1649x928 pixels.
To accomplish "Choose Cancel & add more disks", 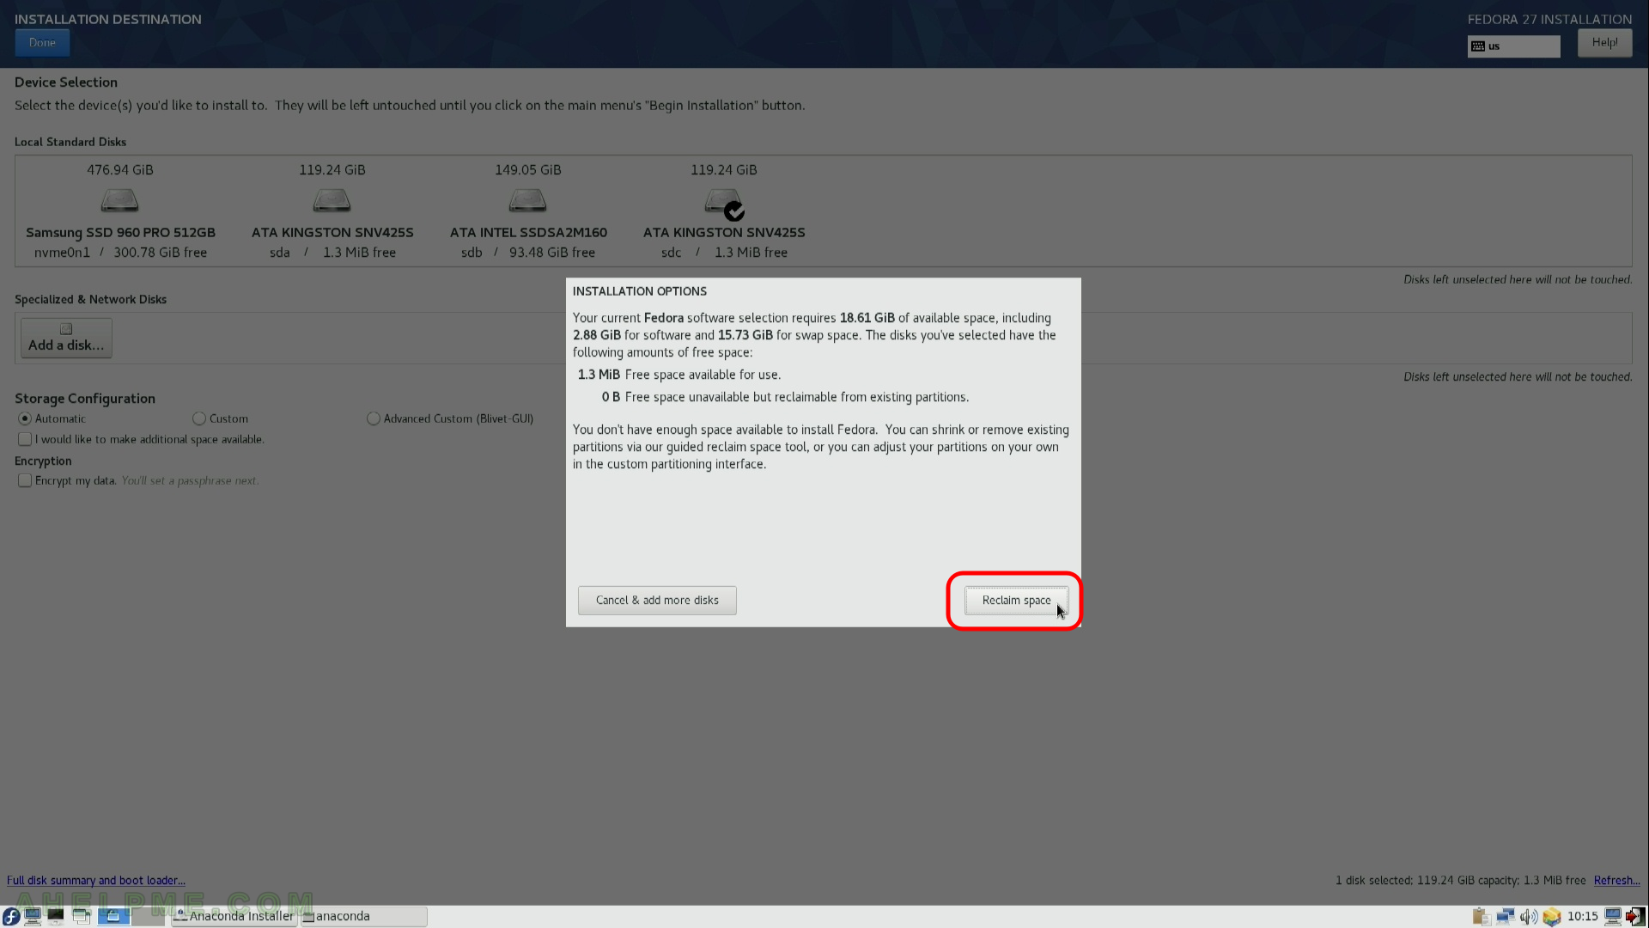I will point(657,601).
